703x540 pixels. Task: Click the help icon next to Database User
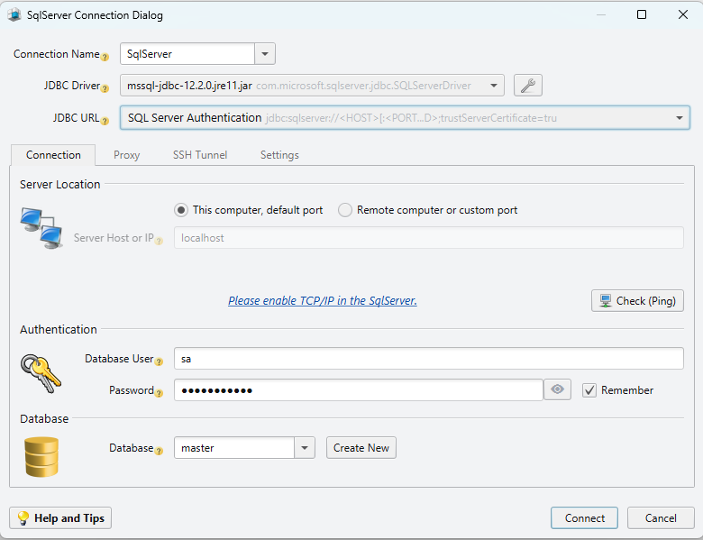click(x=160, y=362)
